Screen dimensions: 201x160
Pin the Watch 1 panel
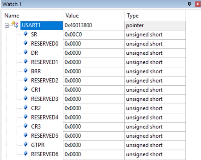pos(189,4)
